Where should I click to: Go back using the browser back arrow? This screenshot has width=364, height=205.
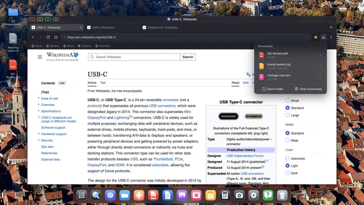point(33,37)
